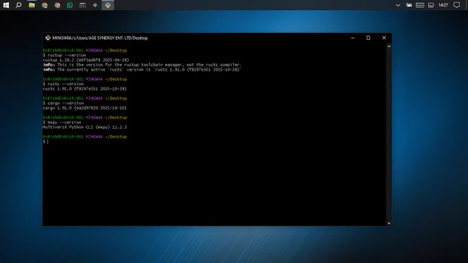Viewport: 468px width, 263px height.
Task: Click the 'cargo 1.91.0' output line
Action: click(x=85, y=108)
